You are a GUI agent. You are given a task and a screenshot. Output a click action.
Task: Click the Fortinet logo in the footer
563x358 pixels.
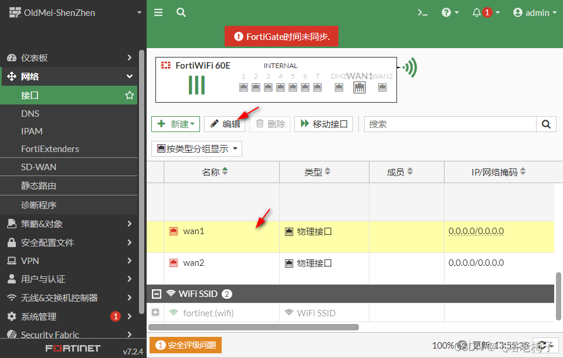[x=73, y=348]
